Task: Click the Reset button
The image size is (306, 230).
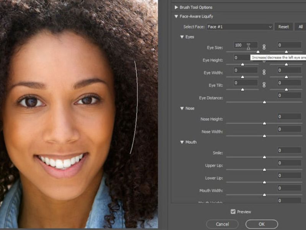Action: 283,27
